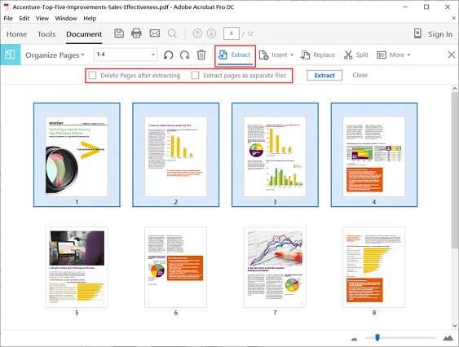459x347 pixels.
Task: Open the Help menu
Action: pos(90,18)
